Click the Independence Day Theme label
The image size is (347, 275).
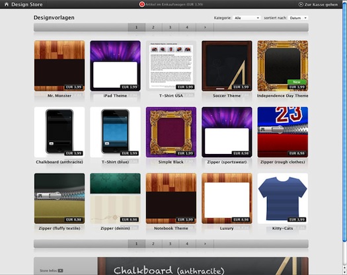pyautogui.click(x=283, y=96)
